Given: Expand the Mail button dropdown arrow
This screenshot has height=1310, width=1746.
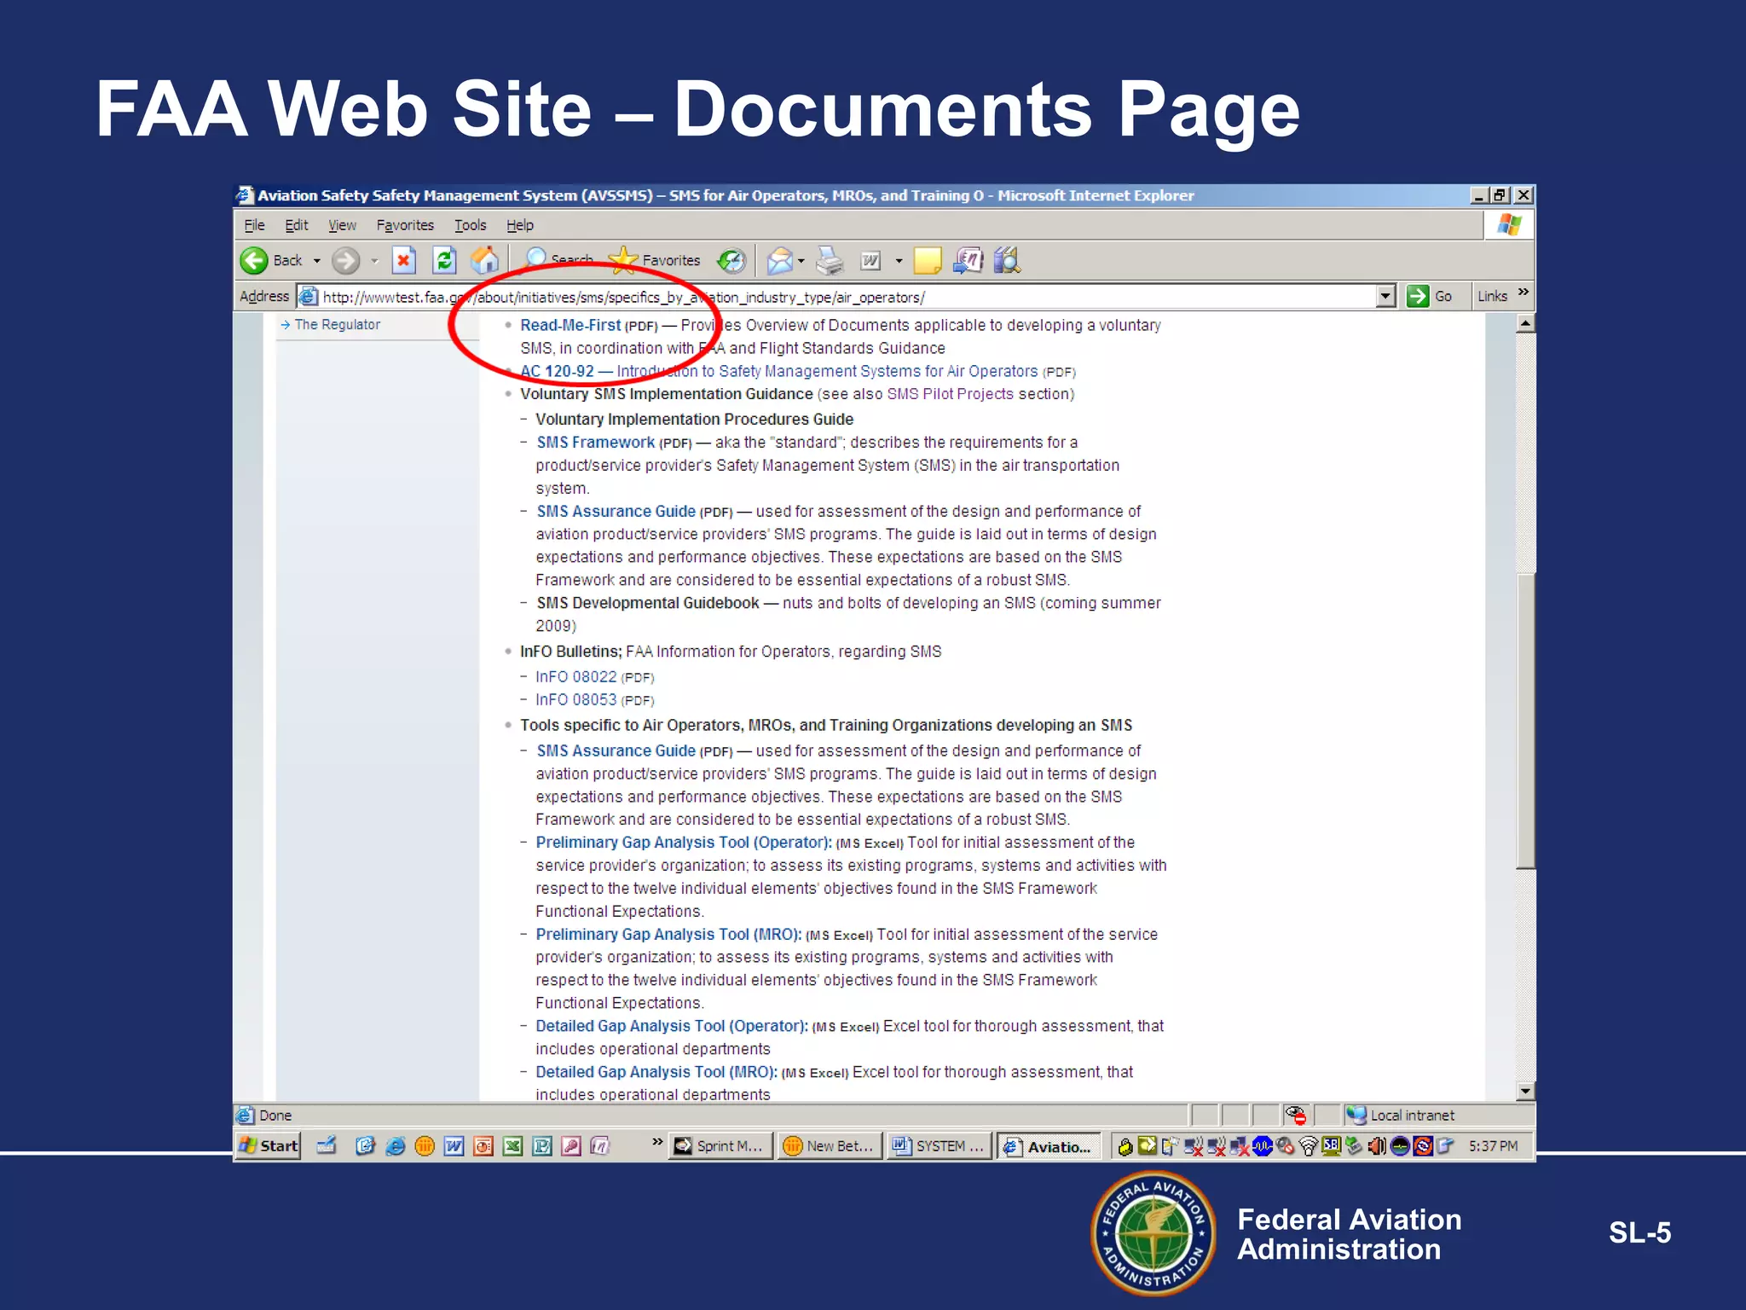Looking at the screenshot, I should (801, 261).
